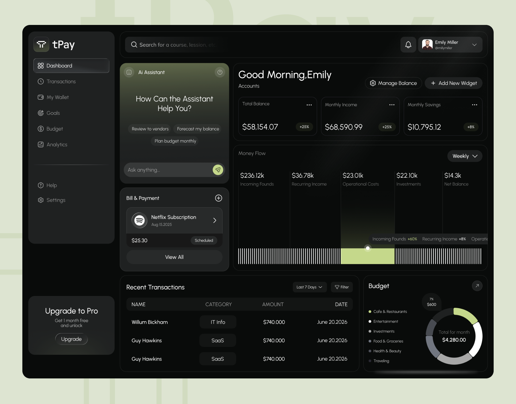Click the tPay logo icon

(x=42, y=44)
